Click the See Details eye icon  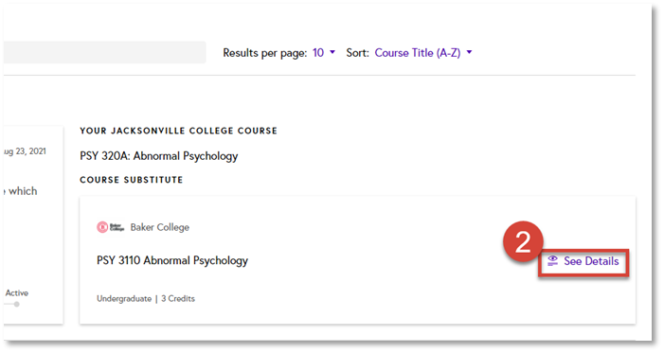tap(552, 261)
